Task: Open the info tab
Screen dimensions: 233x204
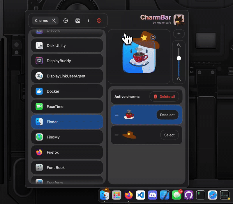Action: point(89,20)
